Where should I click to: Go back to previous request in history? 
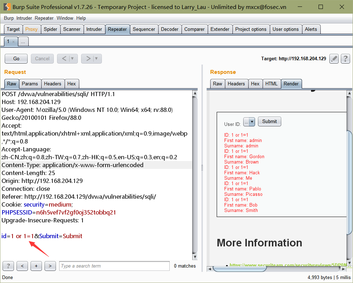click(64, 58)
